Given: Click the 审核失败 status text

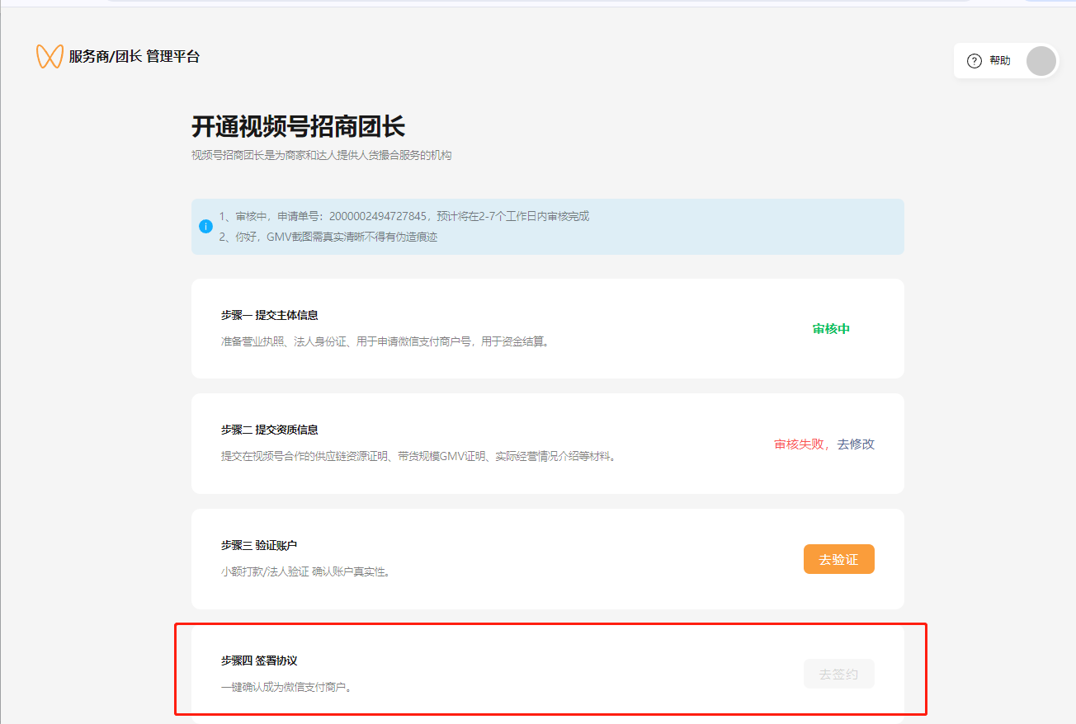Looking at the screenshot, I should (x=799, y=444).
